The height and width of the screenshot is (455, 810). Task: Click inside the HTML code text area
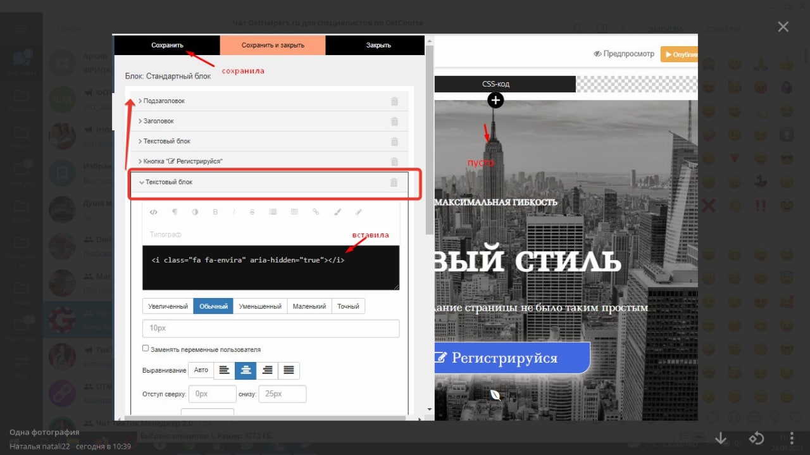[x=271, y=268]
